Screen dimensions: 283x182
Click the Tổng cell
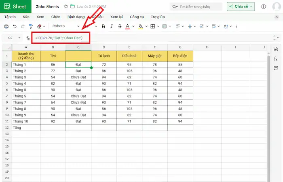pos(26,127)
